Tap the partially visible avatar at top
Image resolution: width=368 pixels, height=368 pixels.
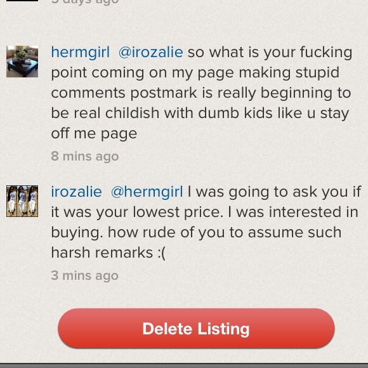tap(22, 1)
